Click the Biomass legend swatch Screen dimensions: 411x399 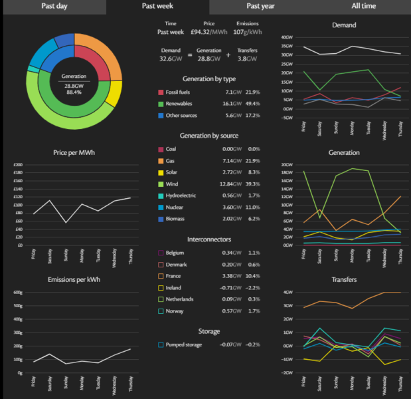pos(161,219)
